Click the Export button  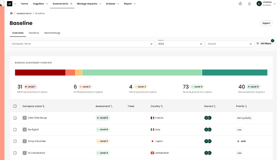coord(266,23)
